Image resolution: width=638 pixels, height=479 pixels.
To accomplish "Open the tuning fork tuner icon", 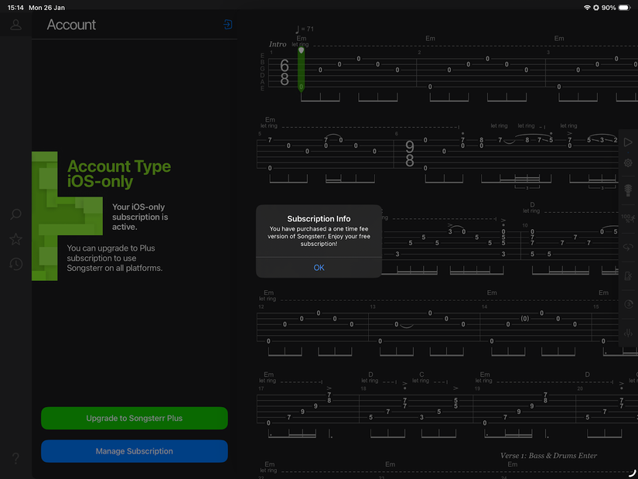I will pyautogui.click(x=628, y=333).
